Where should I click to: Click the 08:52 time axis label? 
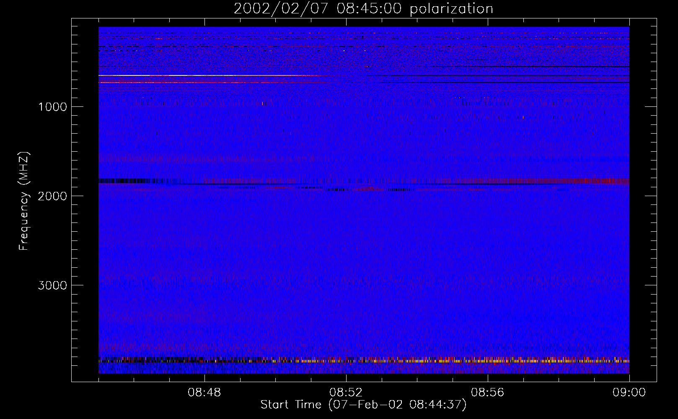tap(346, 393)
